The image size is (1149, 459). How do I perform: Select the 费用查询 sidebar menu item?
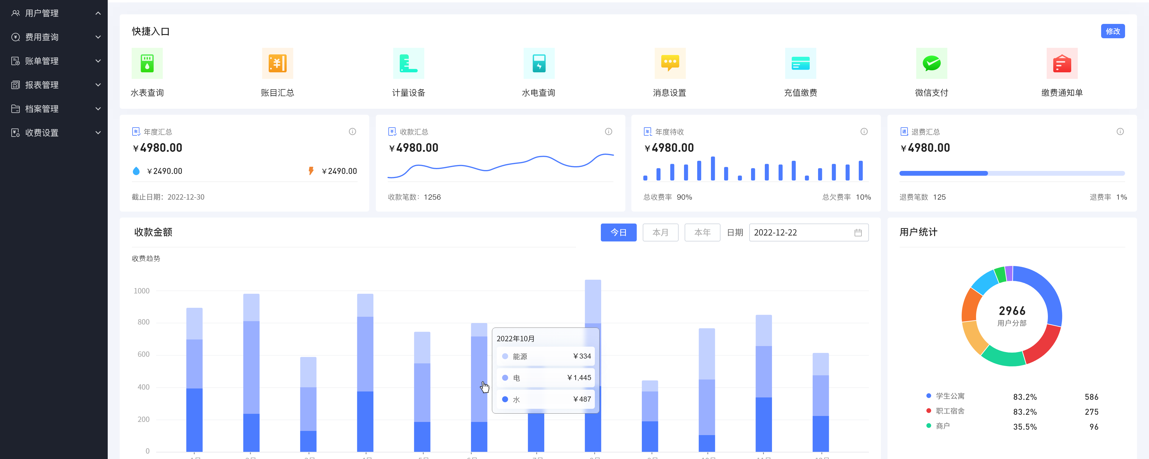tap(54, 37)
